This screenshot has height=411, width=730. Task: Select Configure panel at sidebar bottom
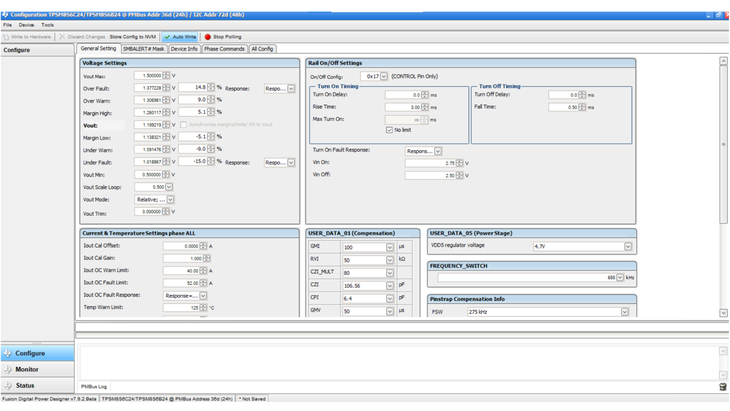point(30,353)
